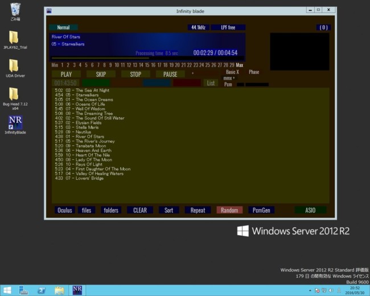This screenshot has height=296, width=370.
Task: Click the speaker volume tray icon
Action: [331, 290]
